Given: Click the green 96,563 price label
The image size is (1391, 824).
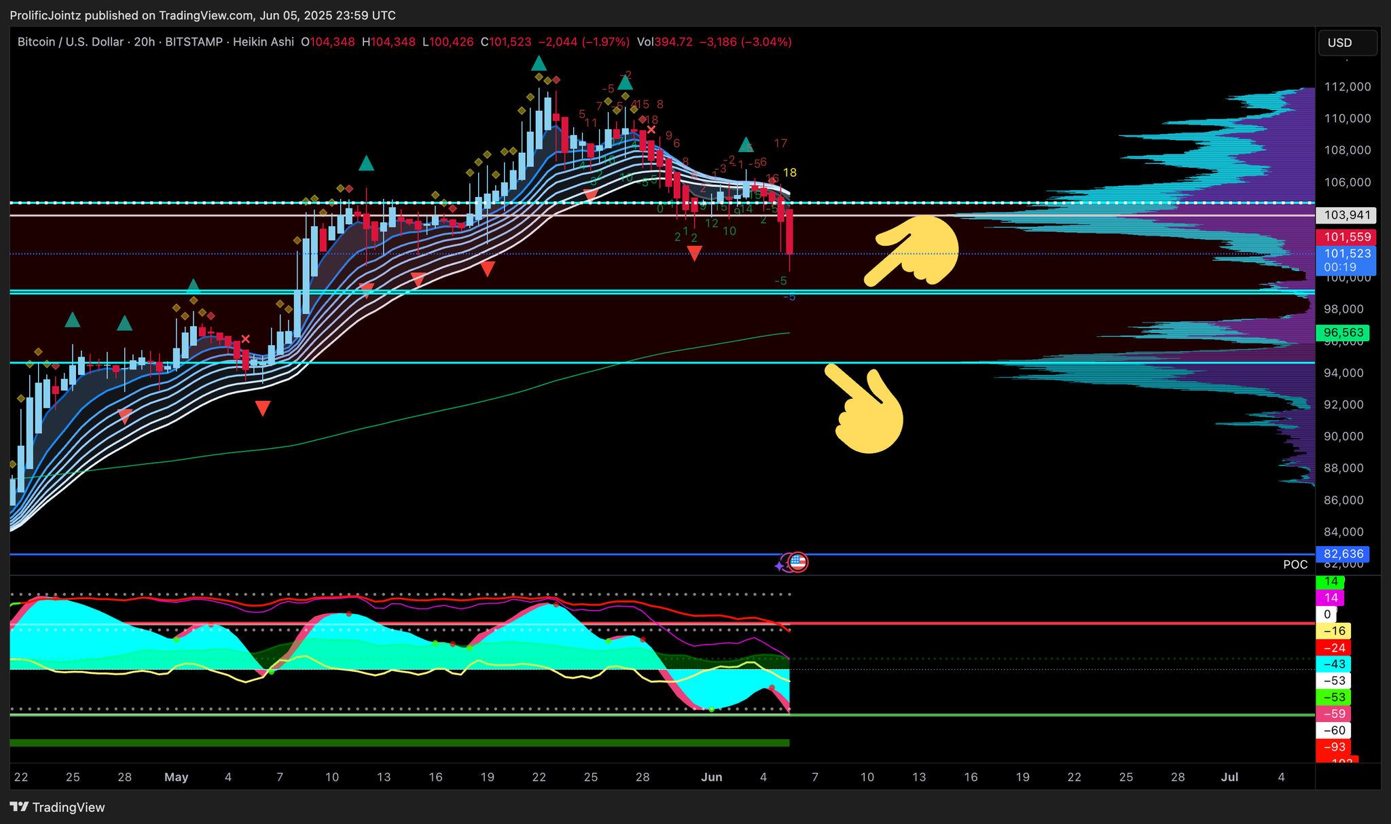Looking at the screenshot, I should click(x=1343, y=333).
